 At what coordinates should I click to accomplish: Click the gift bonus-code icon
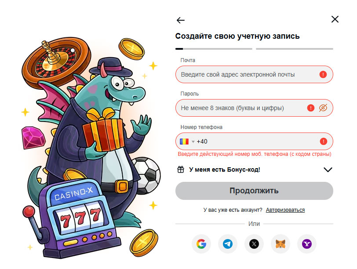[180, 170]
